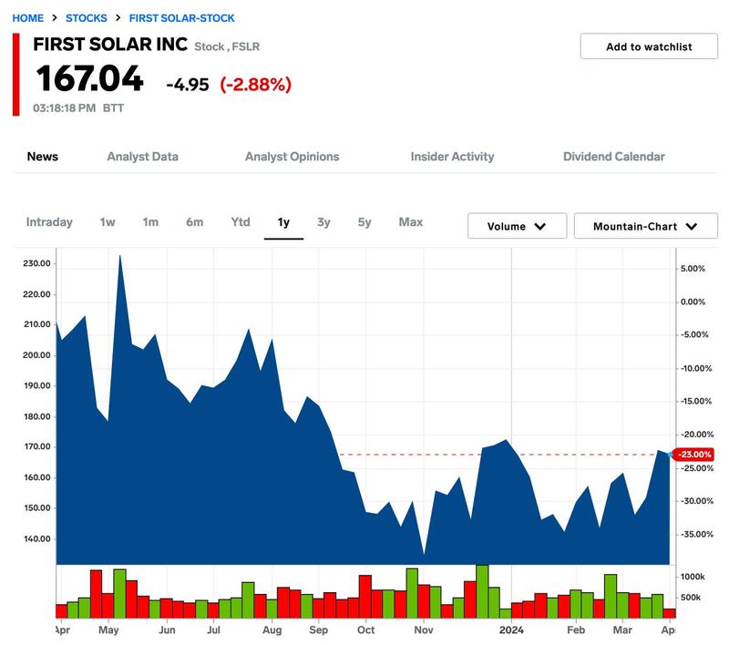Click the 1000k volume axis label
Screen dimensions: 729x645
[x=693, y=577]
